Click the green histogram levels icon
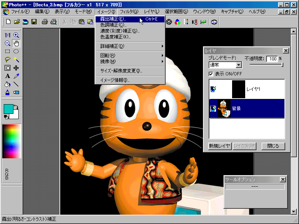Viewport: 299px width, 224px height. (x=203, y=22)
